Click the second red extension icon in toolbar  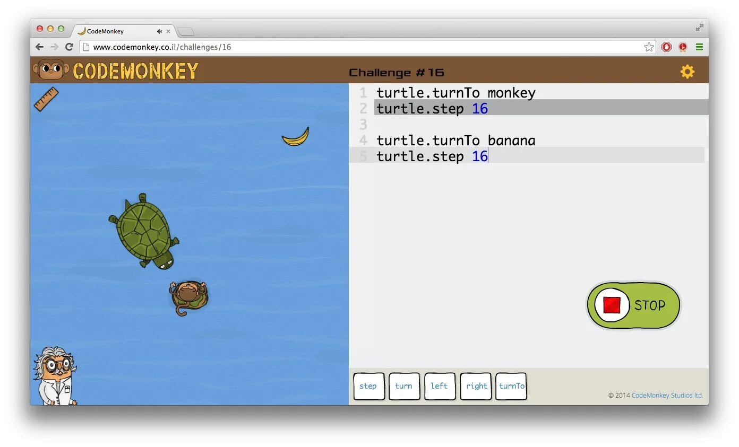point(683,47)
